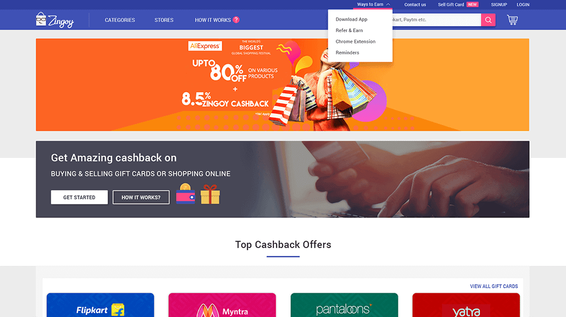Choose Refer & Earn option
The image size is (566, 317).
pyautogui.click(x=349, y=31)
